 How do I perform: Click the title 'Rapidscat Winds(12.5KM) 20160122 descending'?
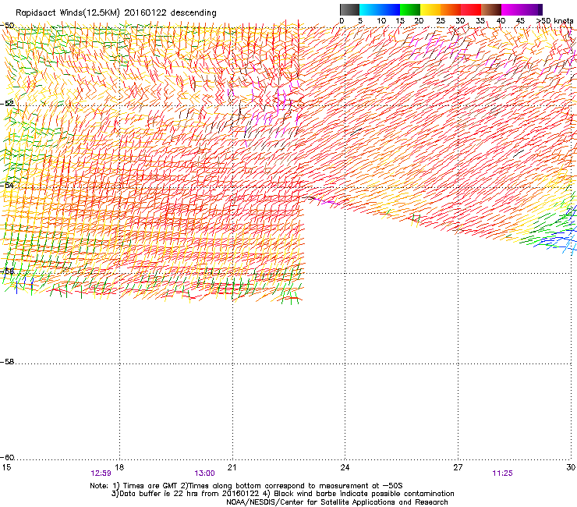tap(116, 13)
